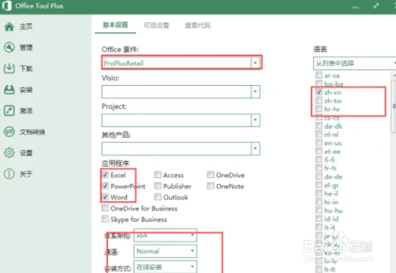This screenshot has height=273, width=396.
Task: Check the nl-nl language
Action: [x=319, y=135]
